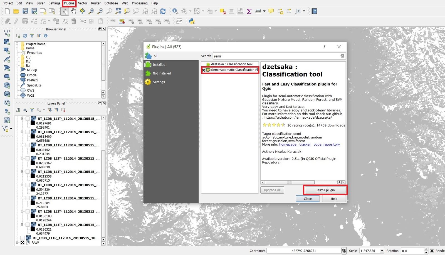Uncheck the RAW group visibility
445x255 pixels.
click(x=23, y=242)
